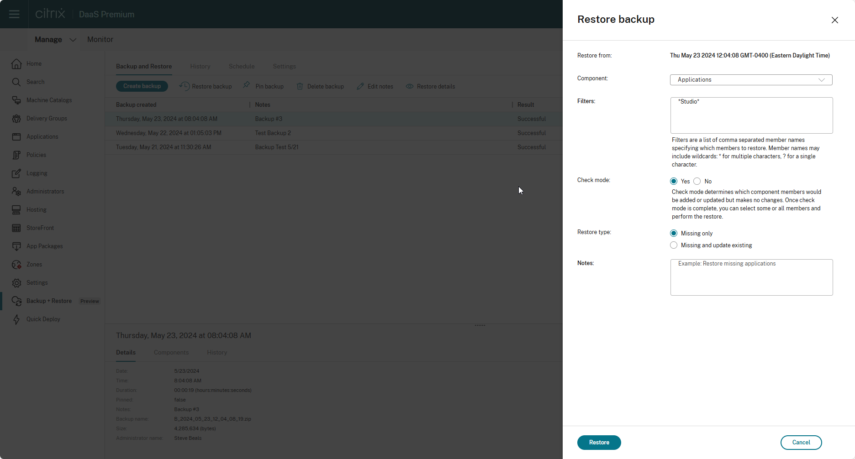Open Delivery Groups via its sidebar icon

tap(16, 119)
